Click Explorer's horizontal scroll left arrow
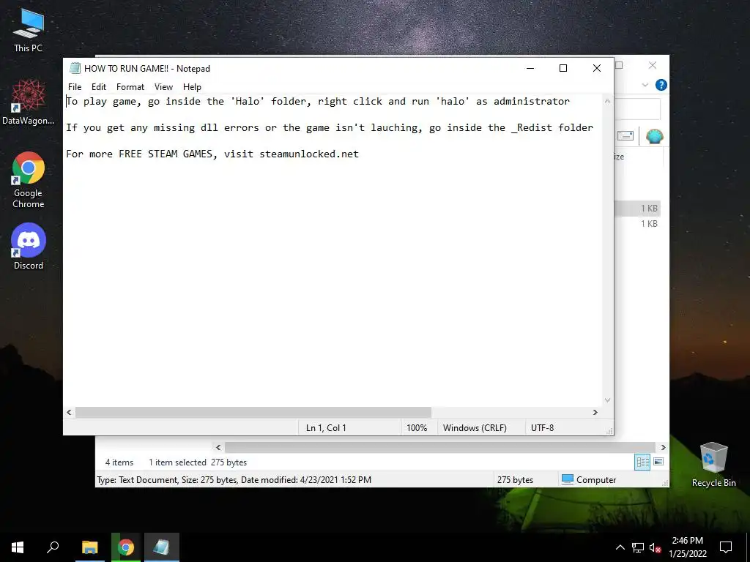 (x=218, y=448)
